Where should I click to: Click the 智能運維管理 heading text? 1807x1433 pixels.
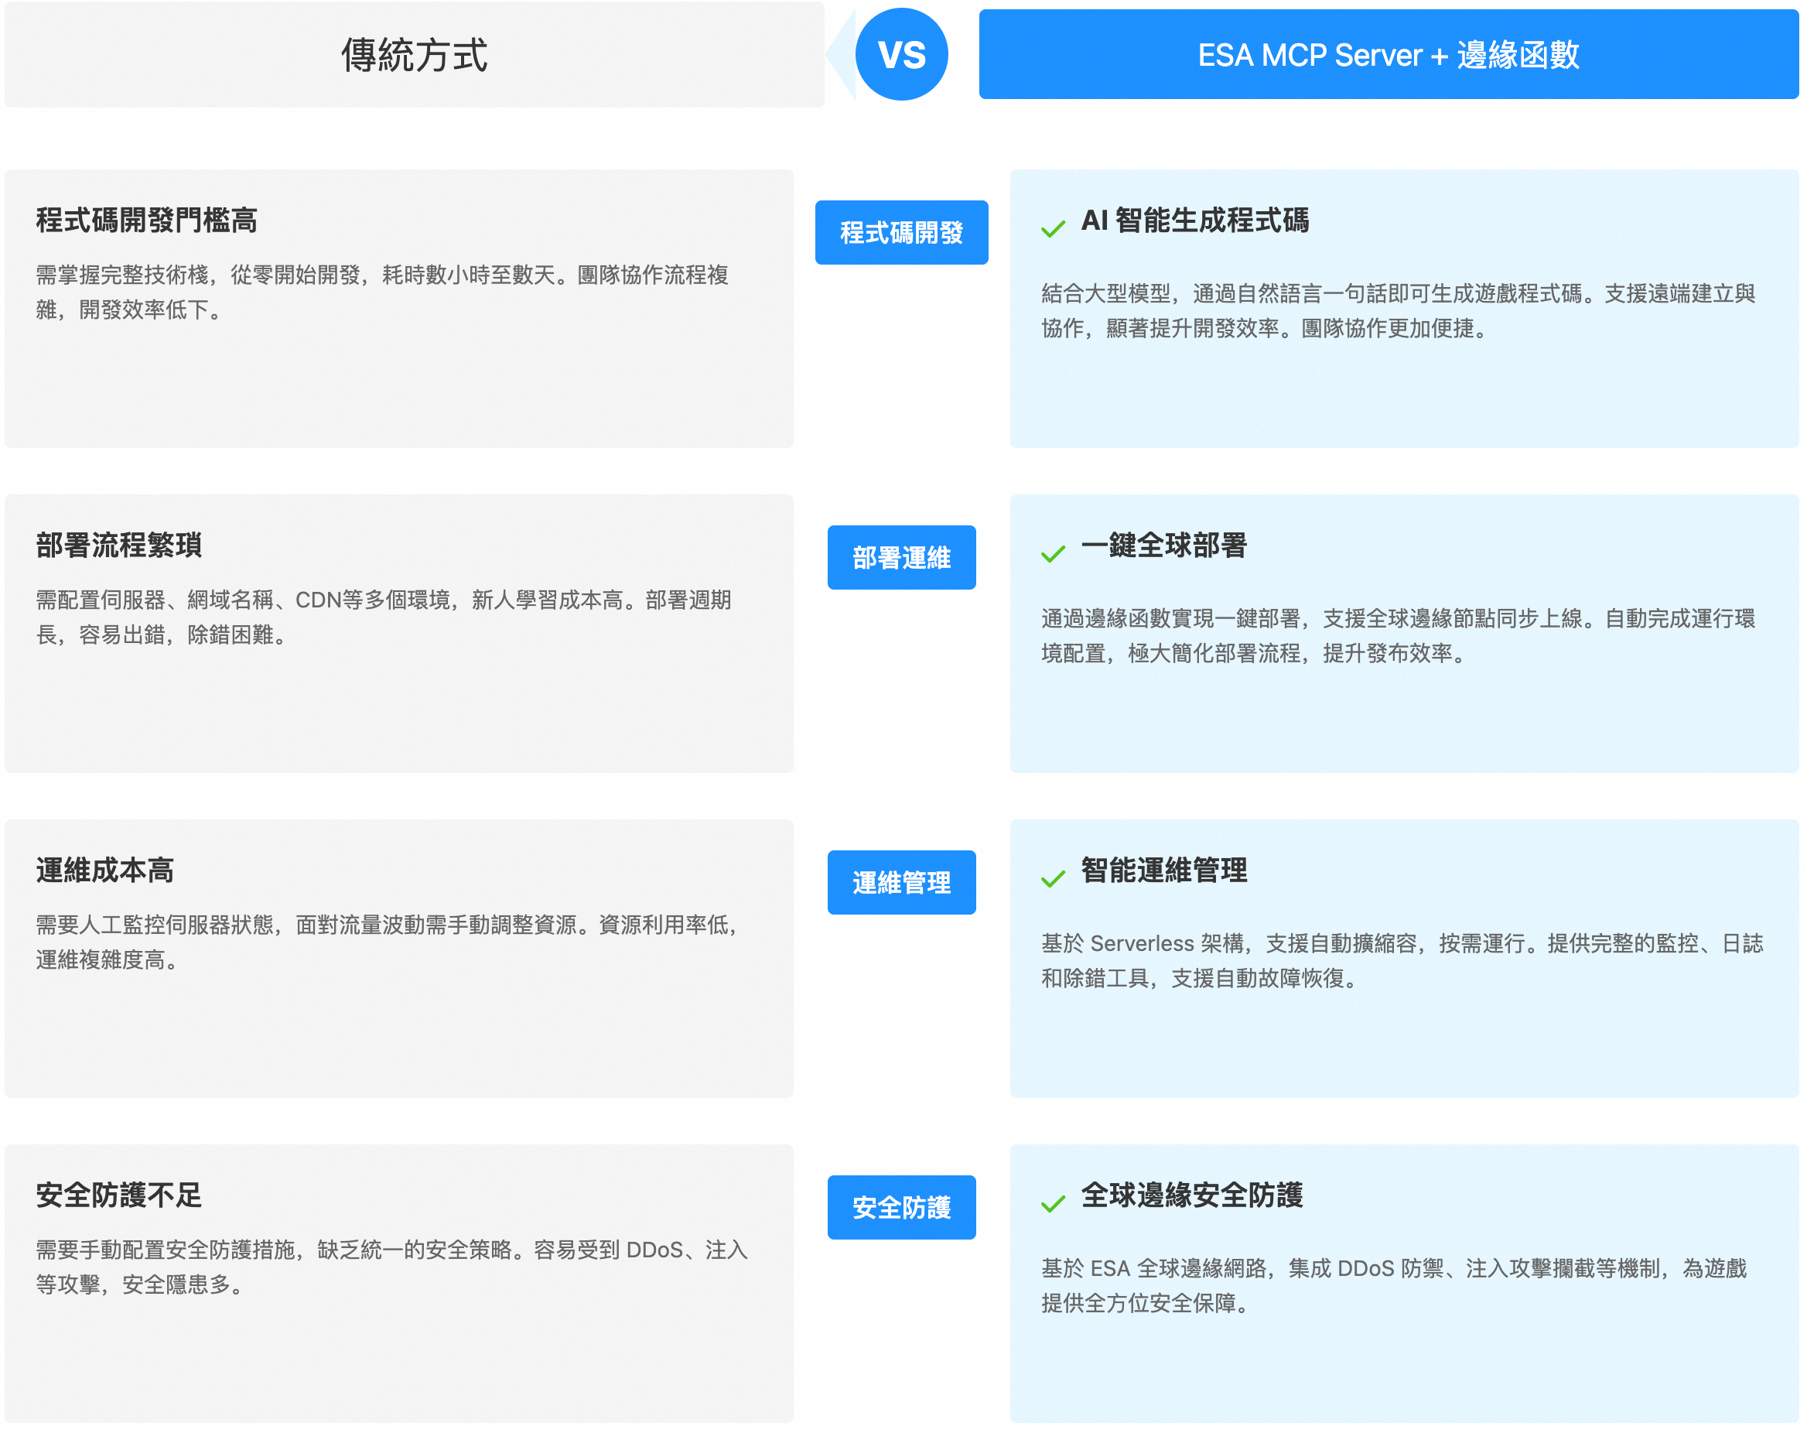[x=1163, y=870]
